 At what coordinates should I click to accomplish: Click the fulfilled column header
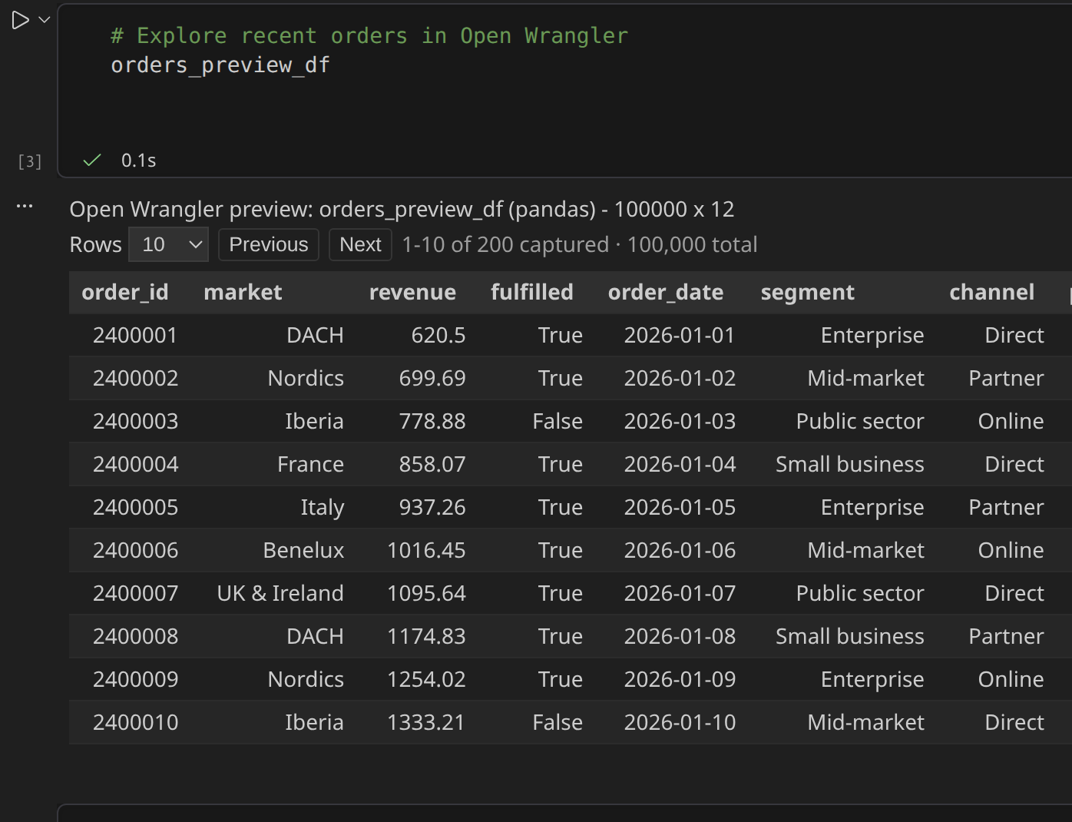pos(532,292)
